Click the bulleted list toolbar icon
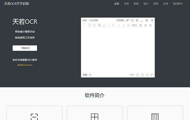This screenshot has width=190, height=120. pyautogui.click(x=114, y=25)
